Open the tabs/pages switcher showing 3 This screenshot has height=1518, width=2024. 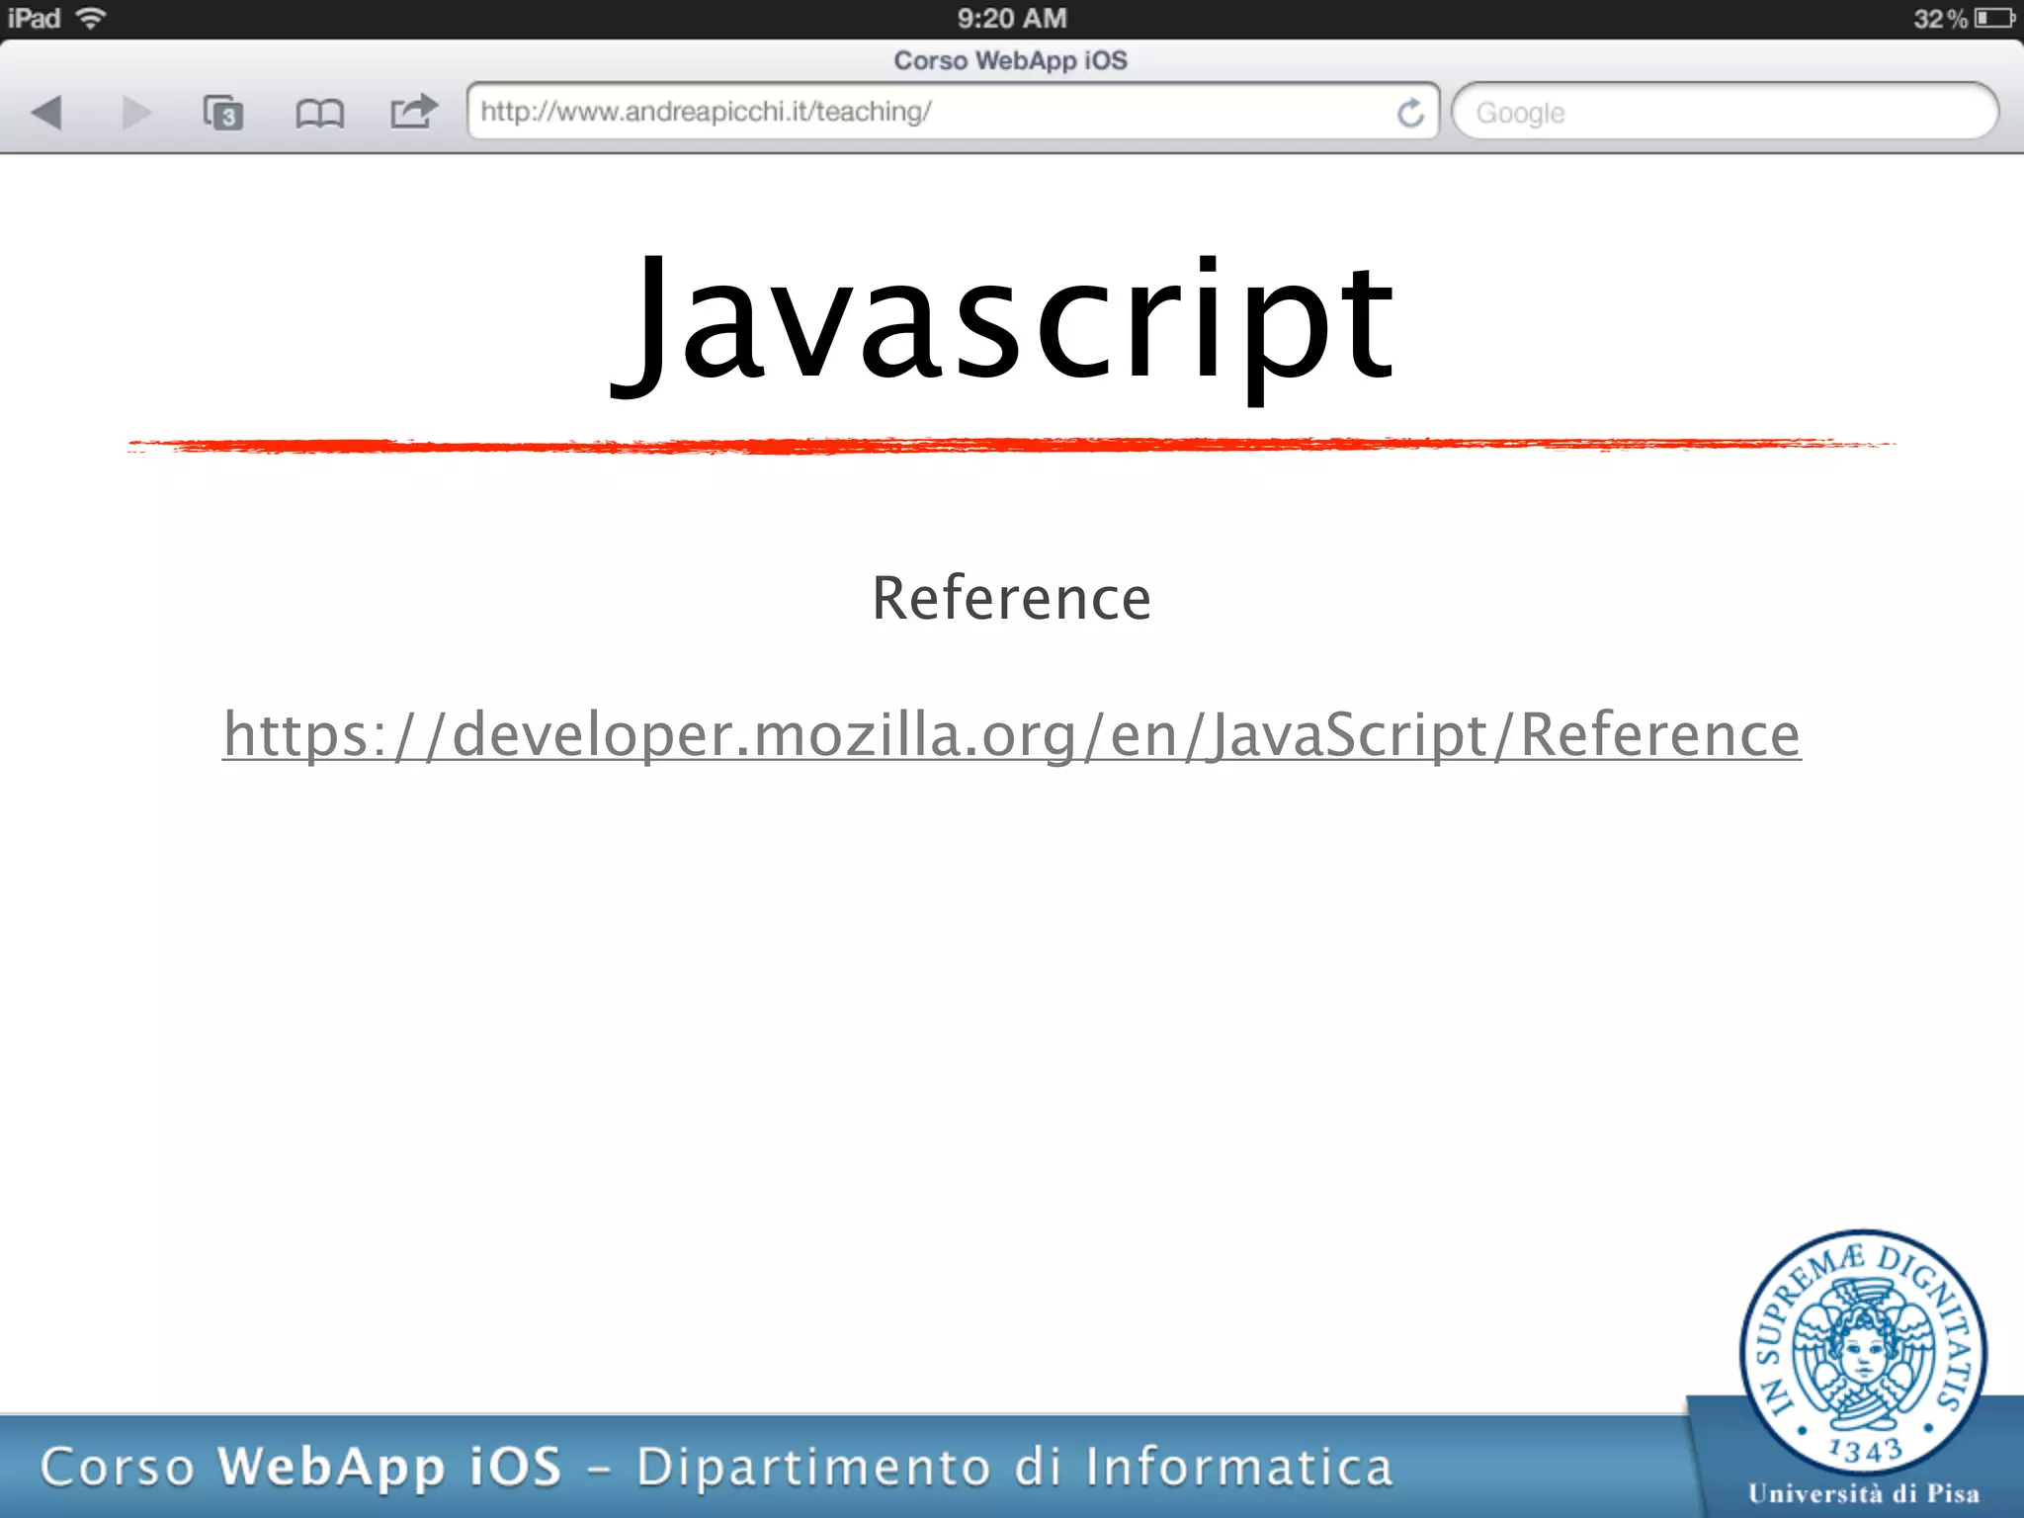pyautogui.click(x=223, y=113)
